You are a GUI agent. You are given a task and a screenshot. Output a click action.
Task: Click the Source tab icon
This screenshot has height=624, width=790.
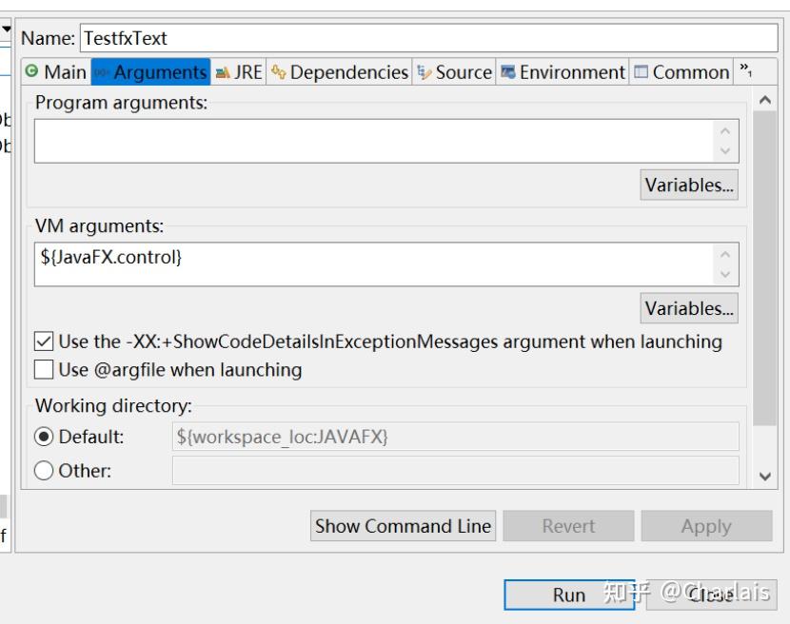coord(425,72)
